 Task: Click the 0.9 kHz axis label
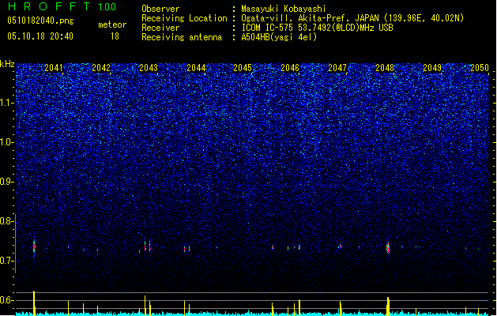click(7, 182)
